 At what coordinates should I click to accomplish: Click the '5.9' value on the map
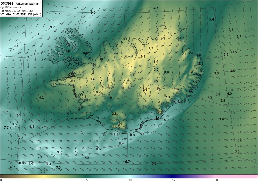click(x=191, y=92)
